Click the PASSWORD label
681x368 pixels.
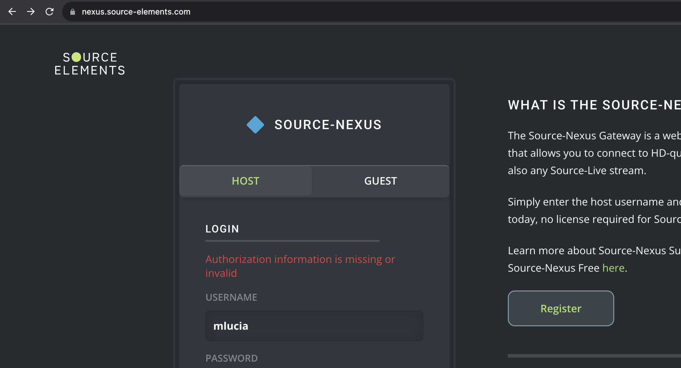(232, 358)
